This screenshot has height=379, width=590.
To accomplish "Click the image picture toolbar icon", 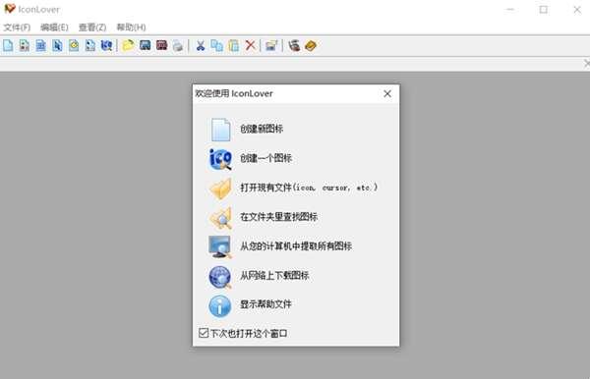I will pyautogui.click(x=271, y=45).
